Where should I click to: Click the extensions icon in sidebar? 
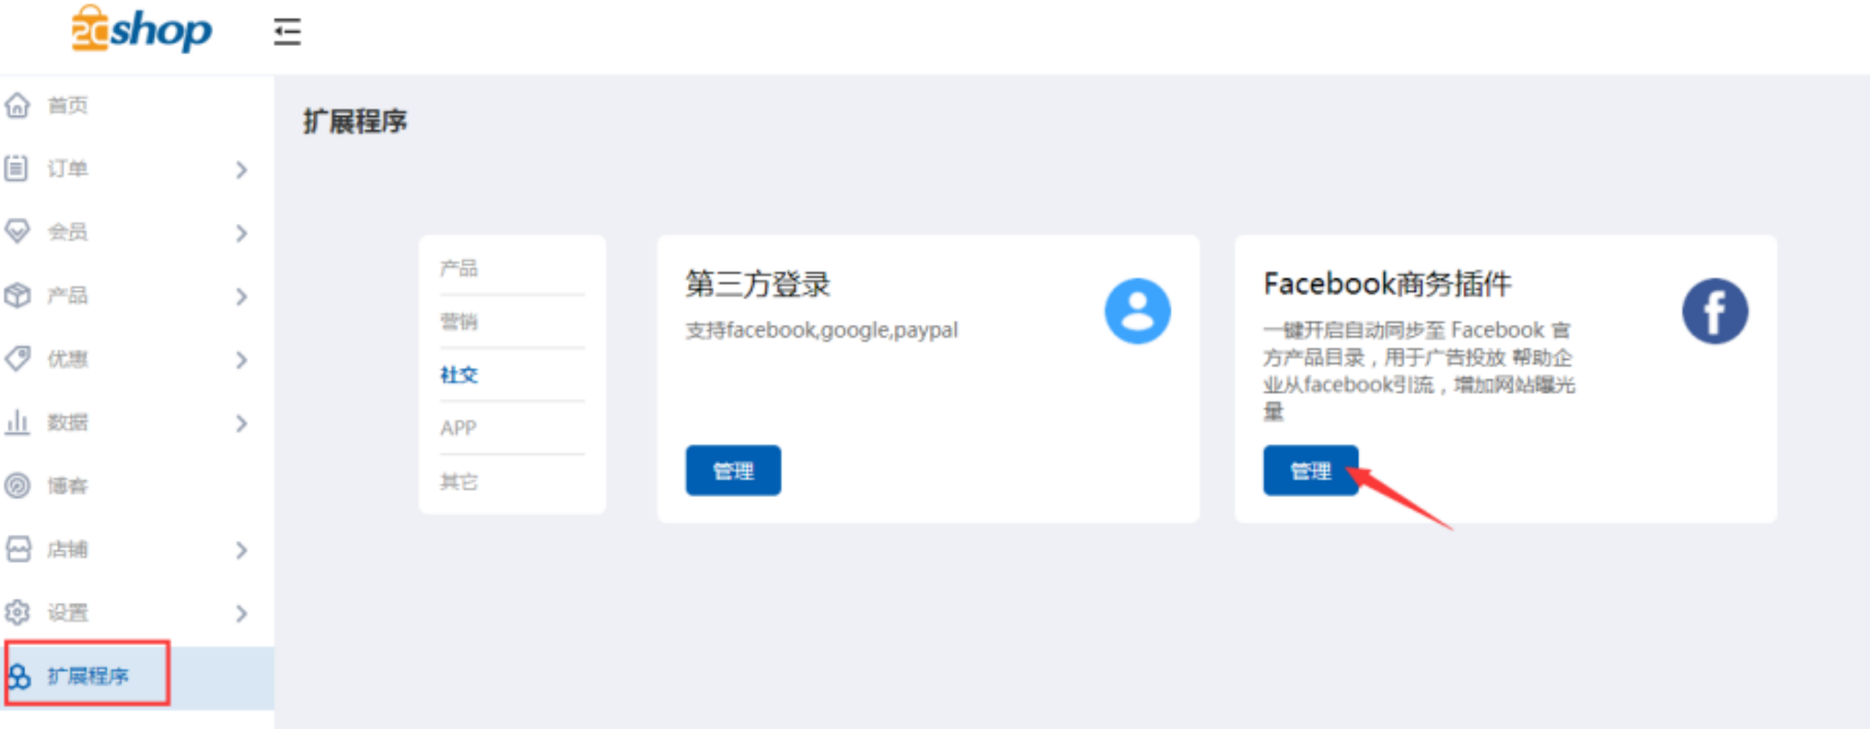click(20, 676)
